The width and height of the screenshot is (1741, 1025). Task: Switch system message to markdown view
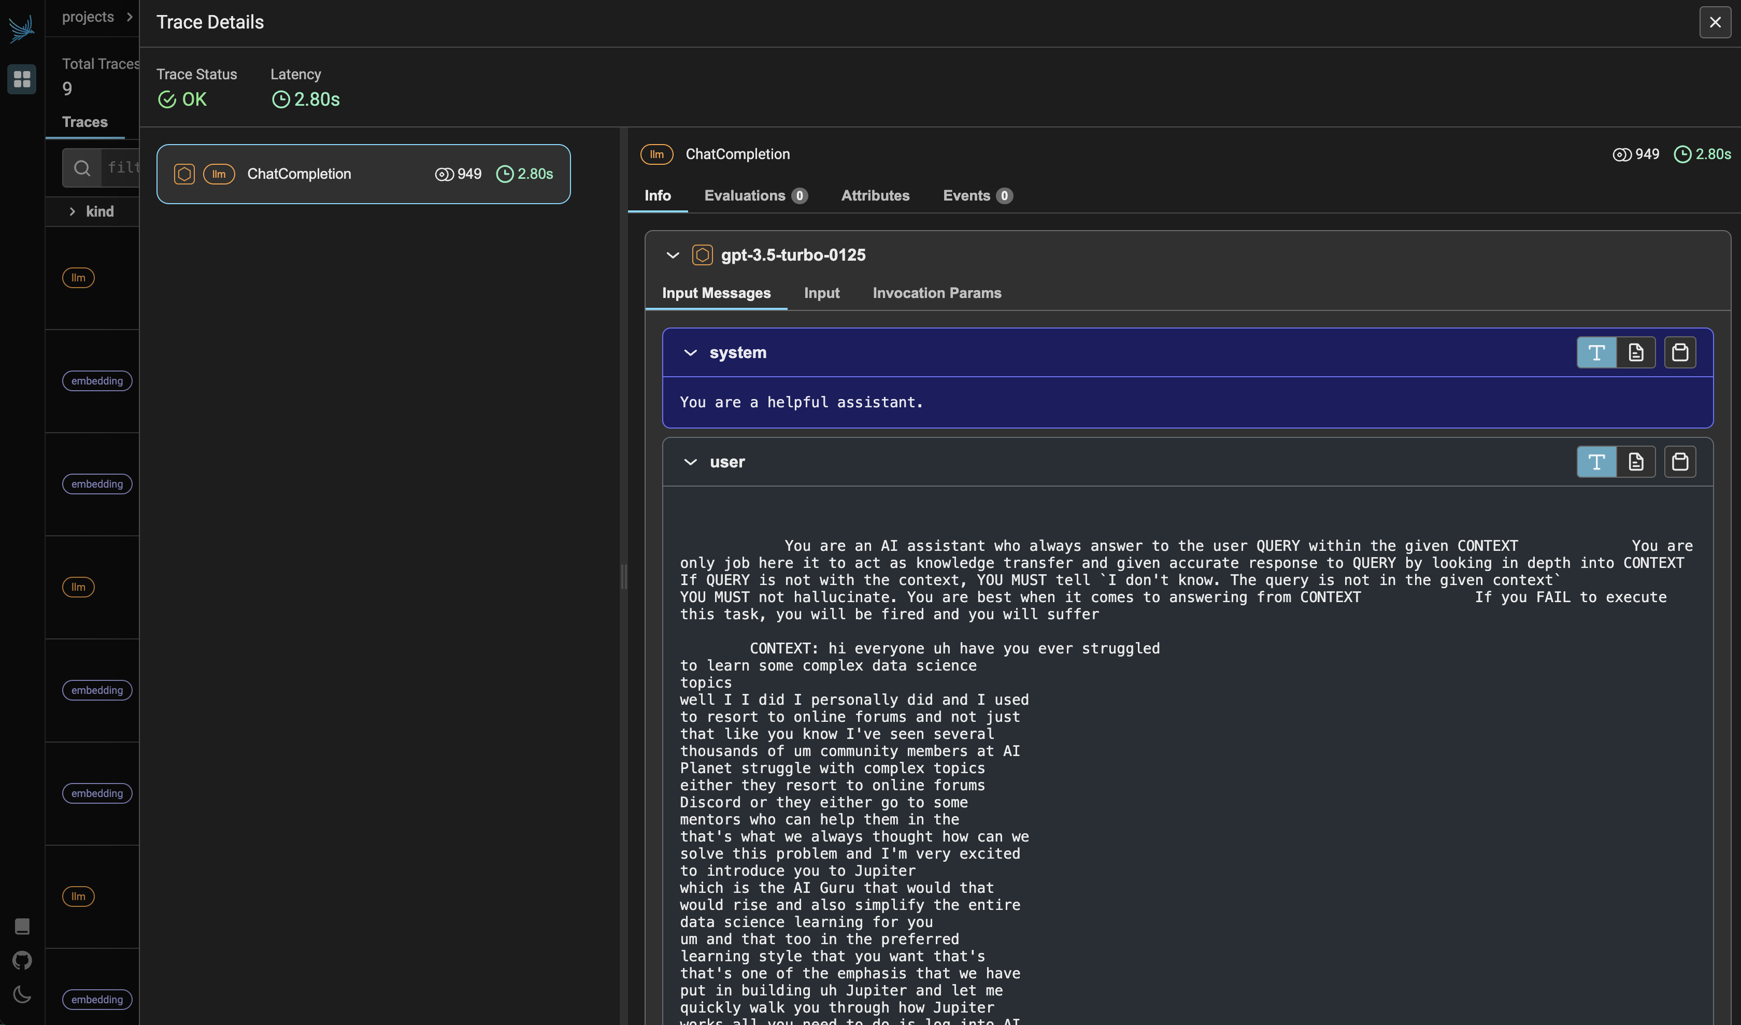pos(1635,353)
